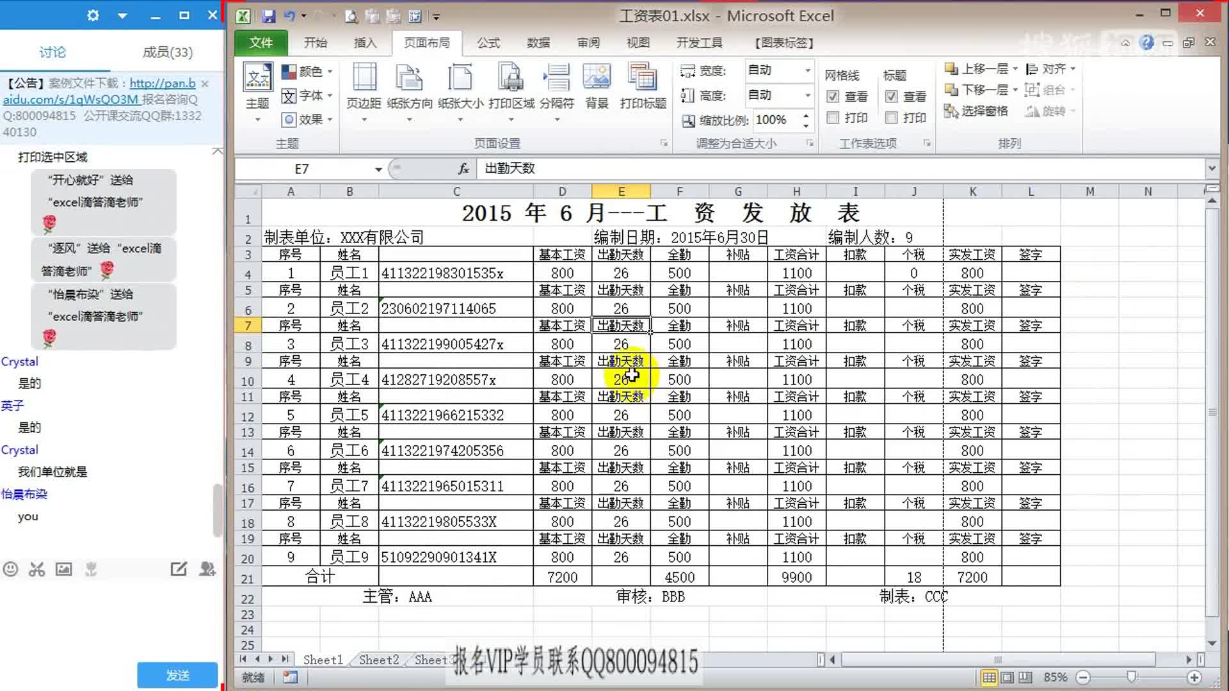
Task: Click total cell showing 9900
Action: coord(796,577)
